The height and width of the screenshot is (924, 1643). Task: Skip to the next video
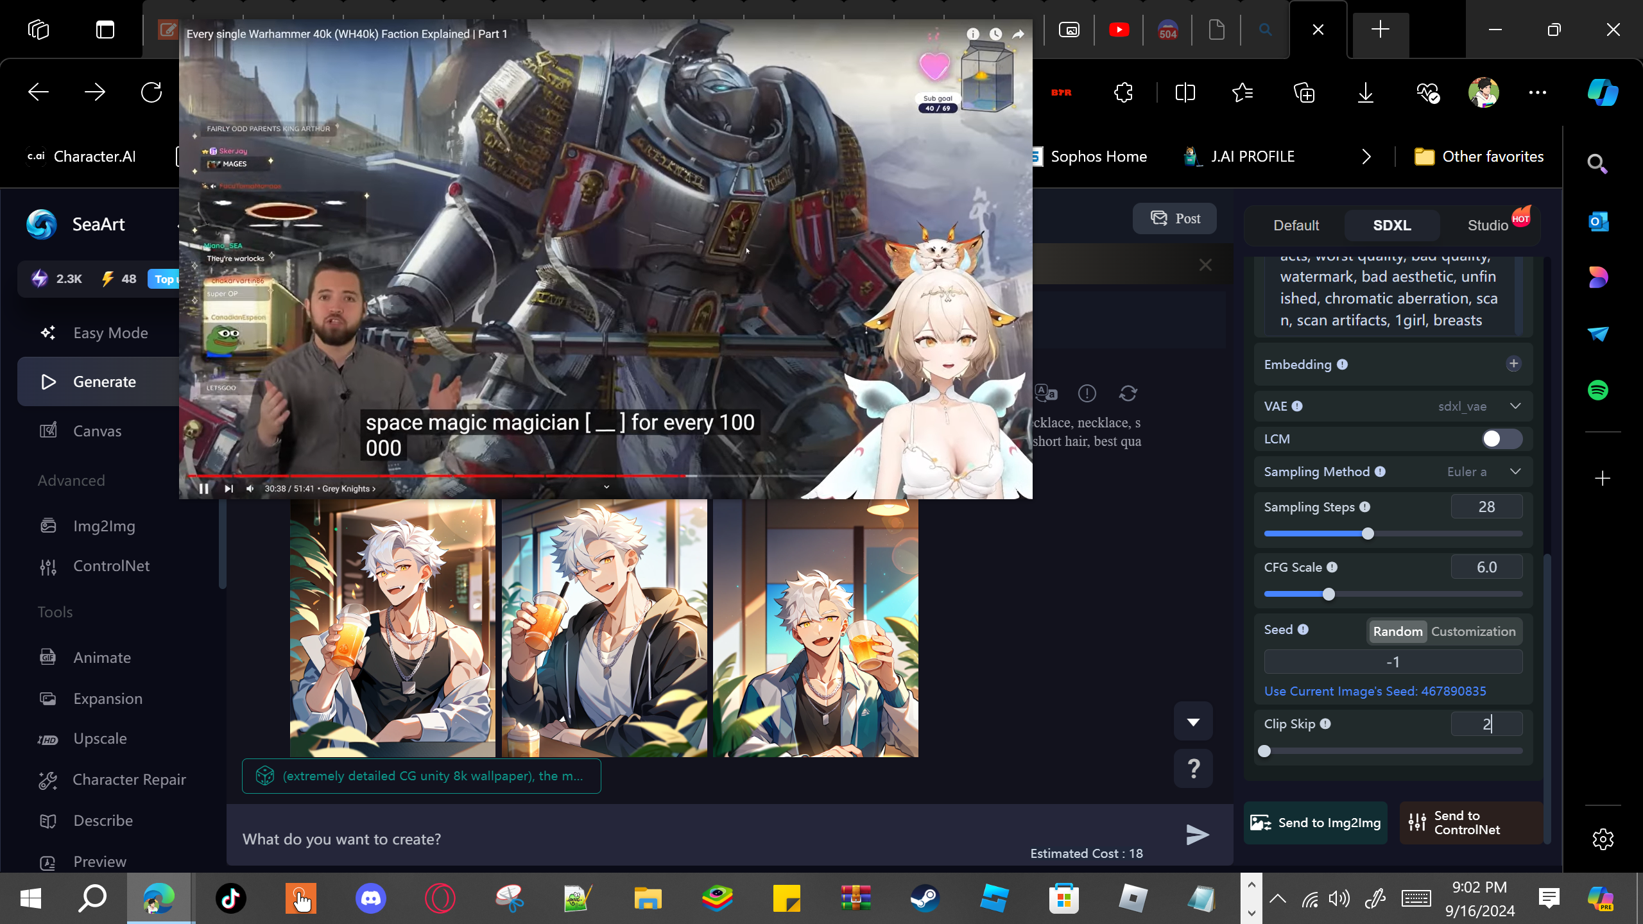228,489
